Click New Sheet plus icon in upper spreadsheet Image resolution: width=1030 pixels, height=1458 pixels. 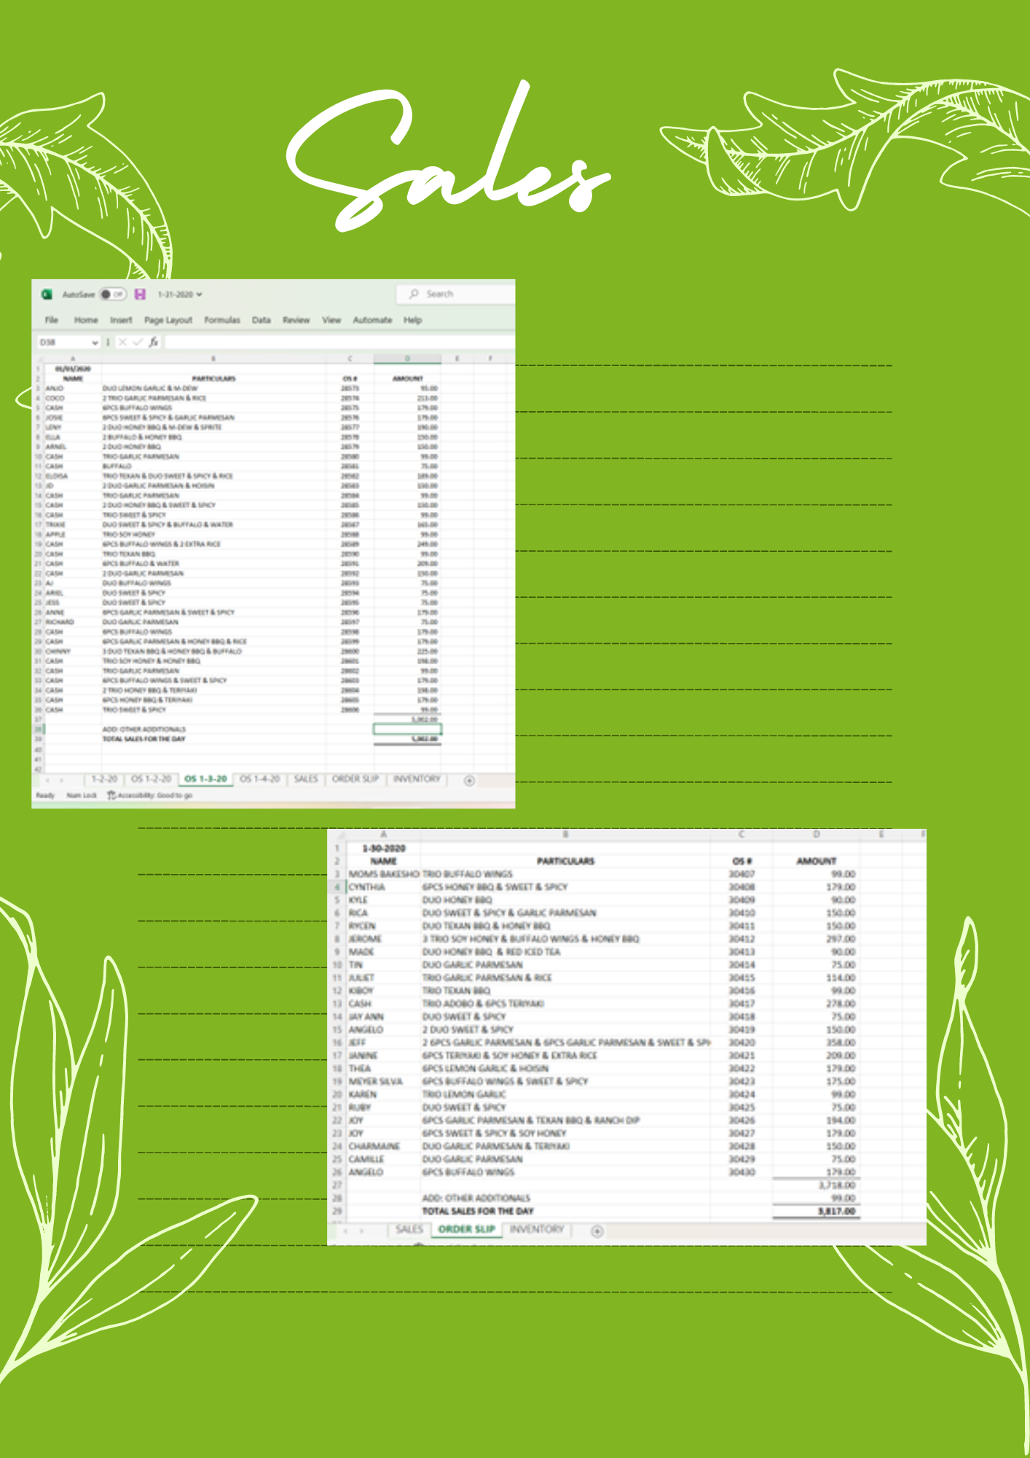click(x=470, y=781)
